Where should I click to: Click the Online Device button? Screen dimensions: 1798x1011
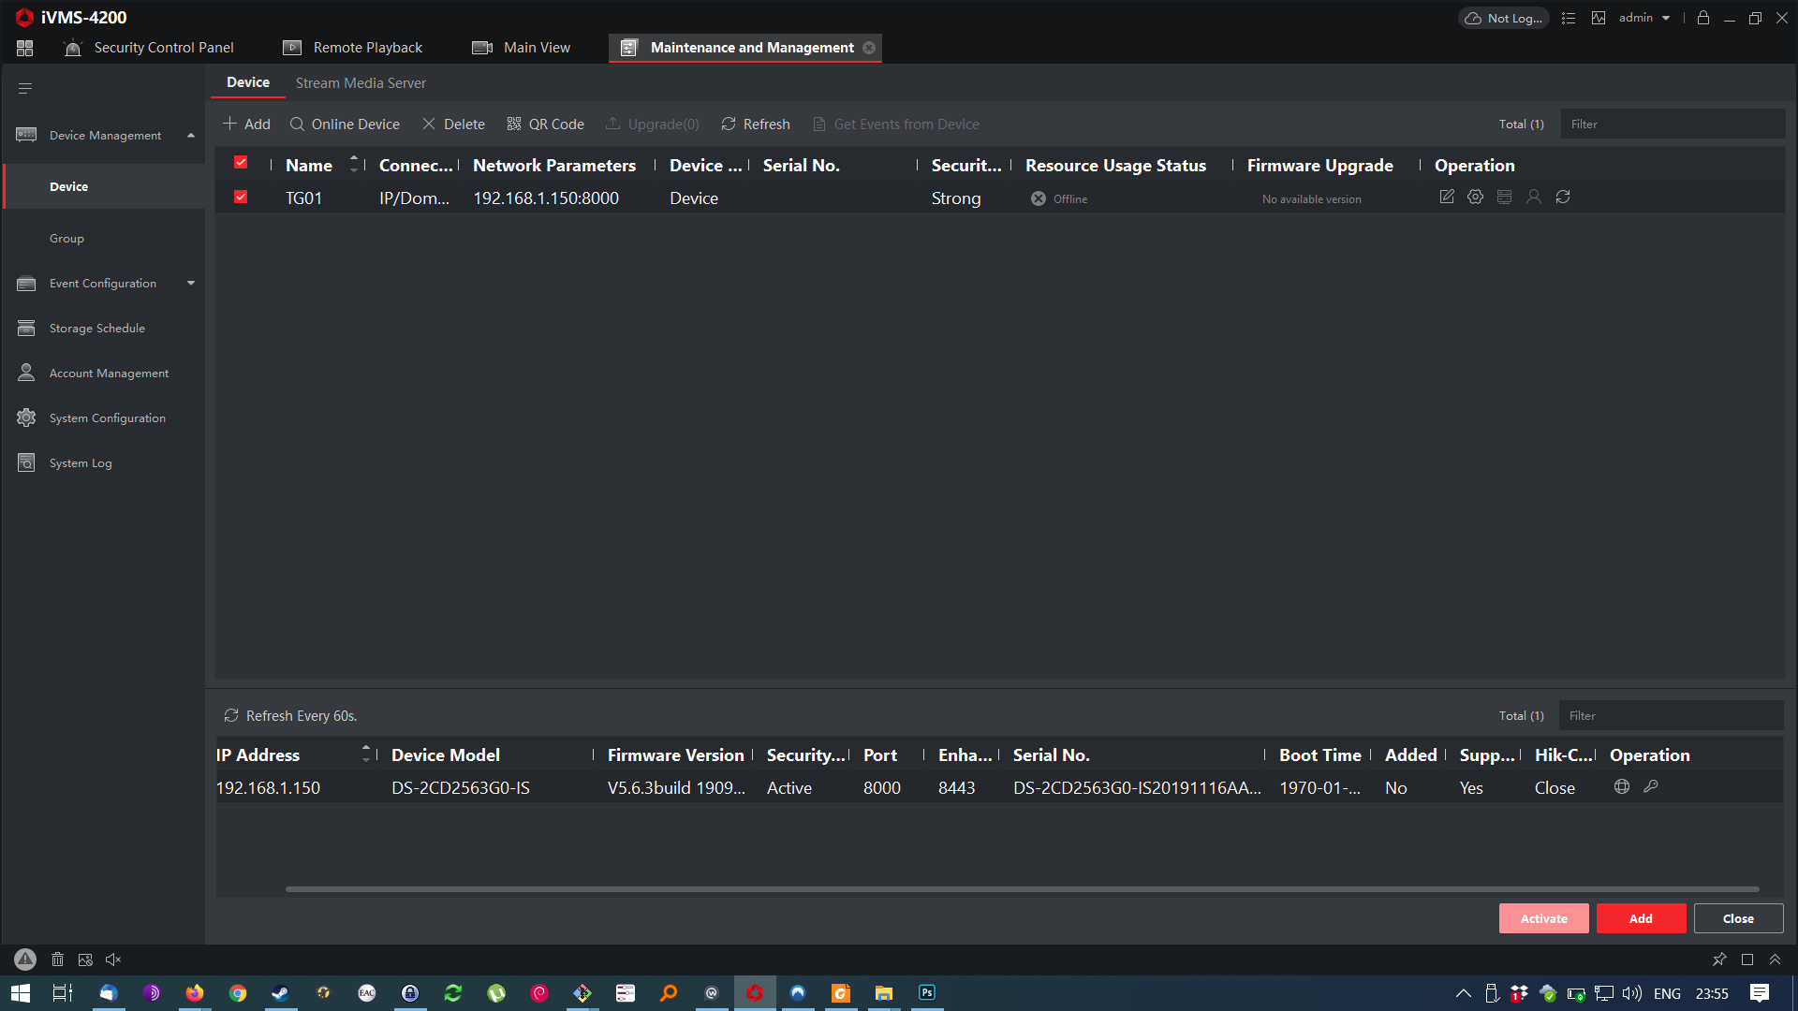pyautogui.click(x=345, y=124)
